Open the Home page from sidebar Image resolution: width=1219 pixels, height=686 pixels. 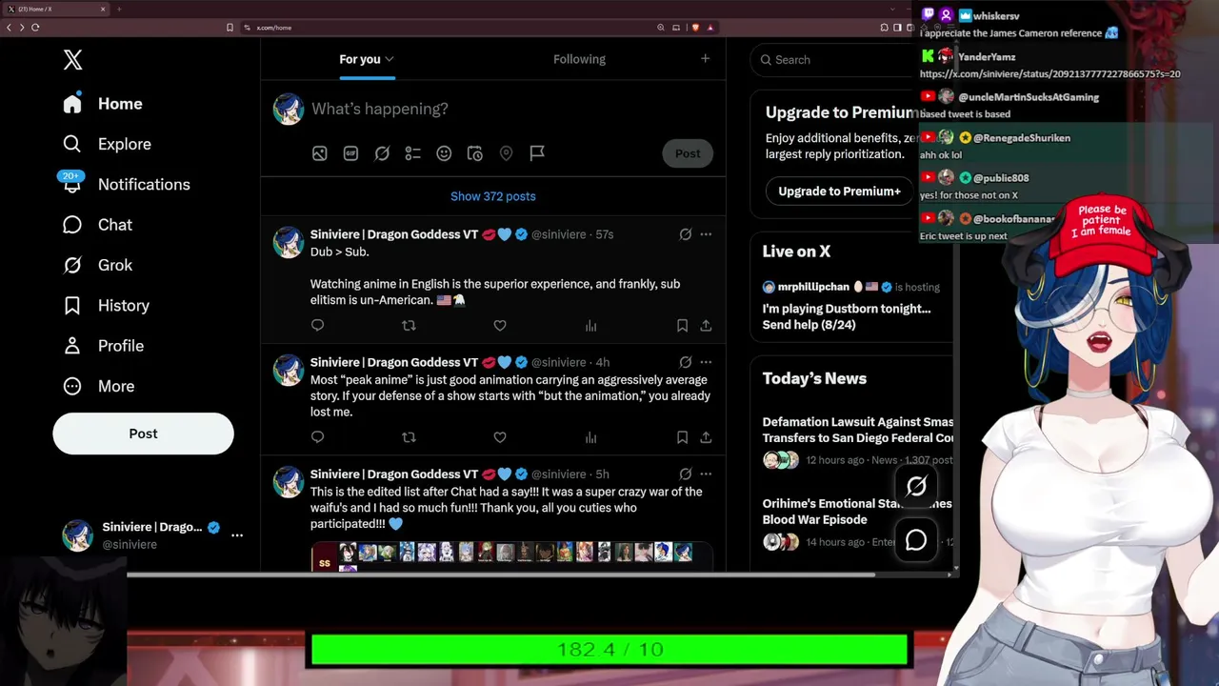[103, 104]
